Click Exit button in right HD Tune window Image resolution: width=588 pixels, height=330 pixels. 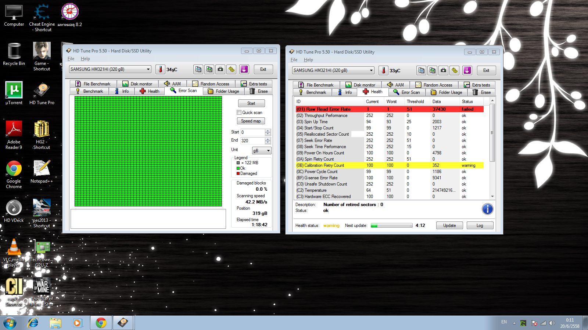486,70
